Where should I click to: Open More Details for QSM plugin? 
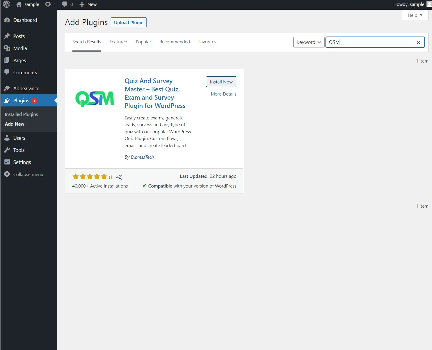[224, 94]
